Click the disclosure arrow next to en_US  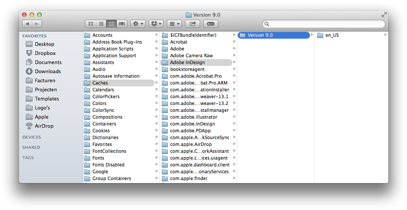coord(386,35)
